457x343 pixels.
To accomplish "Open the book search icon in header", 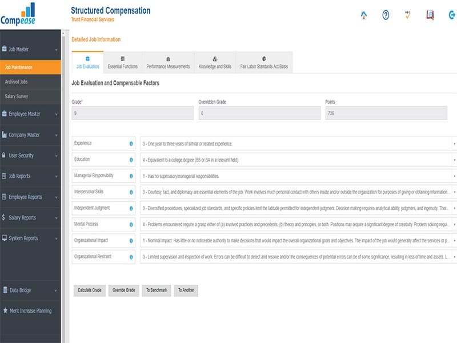I will click(430, 15).
